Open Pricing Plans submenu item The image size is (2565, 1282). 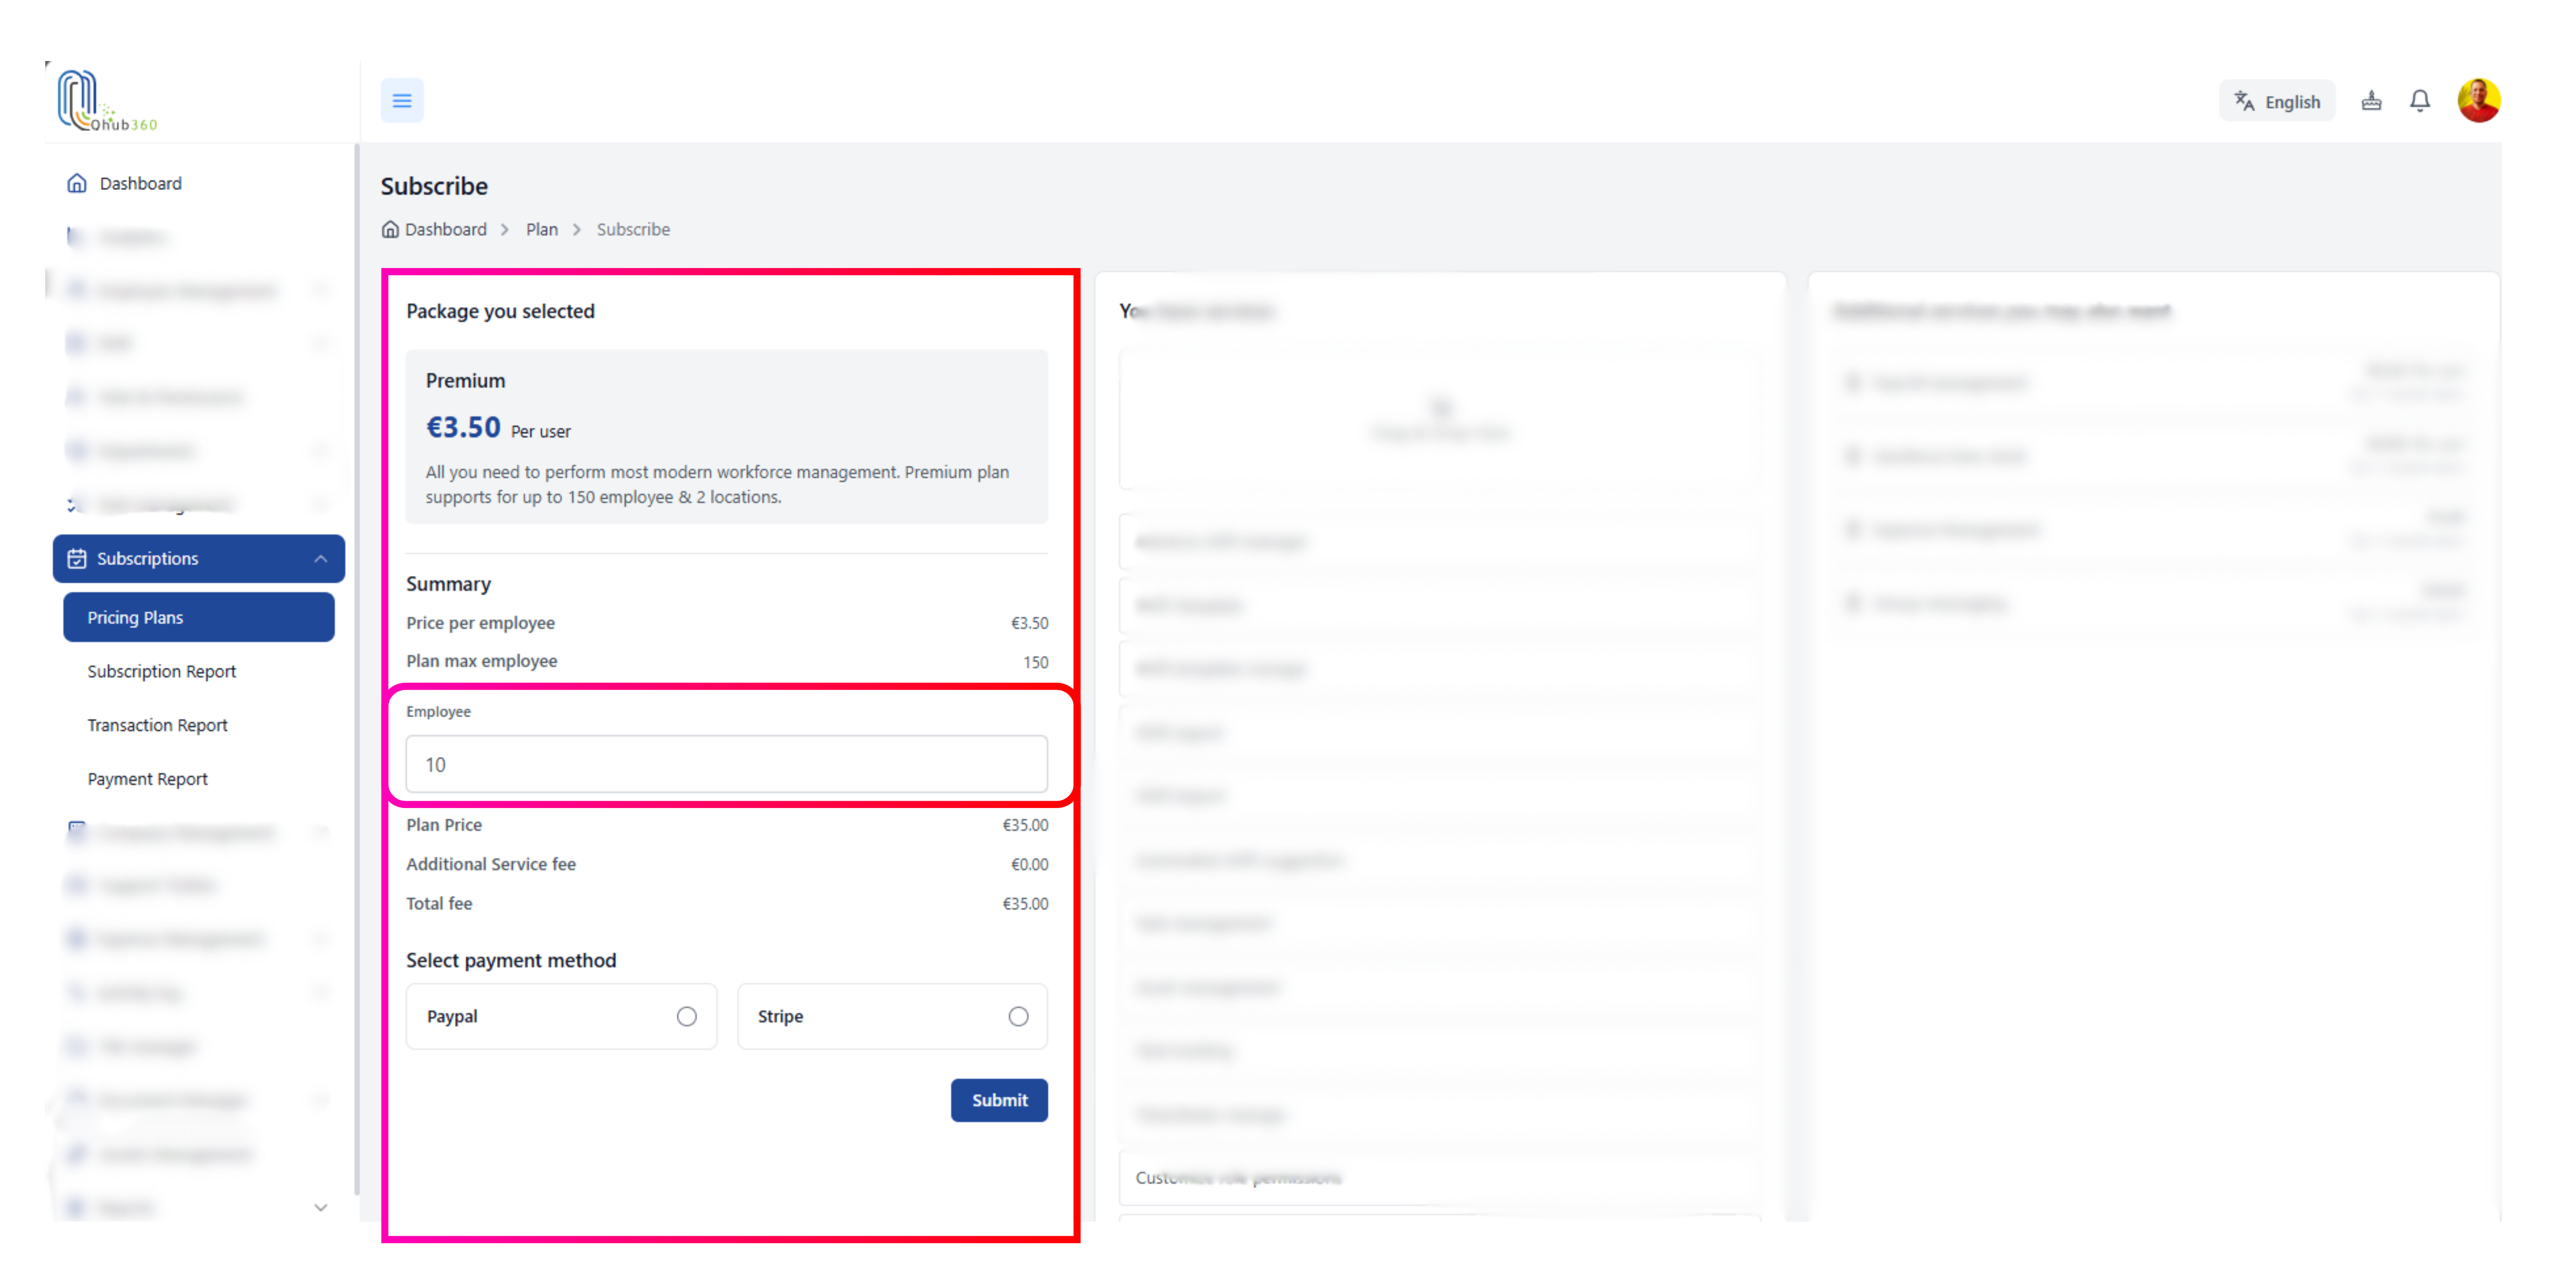pyautogui.click(x=198, y=617)
